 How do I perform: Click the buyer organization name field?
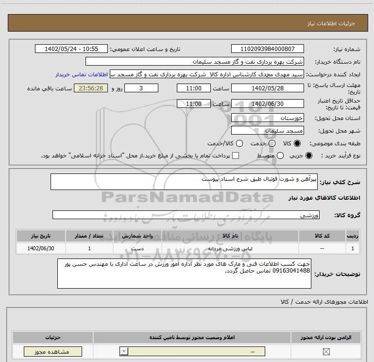point(195,61)
